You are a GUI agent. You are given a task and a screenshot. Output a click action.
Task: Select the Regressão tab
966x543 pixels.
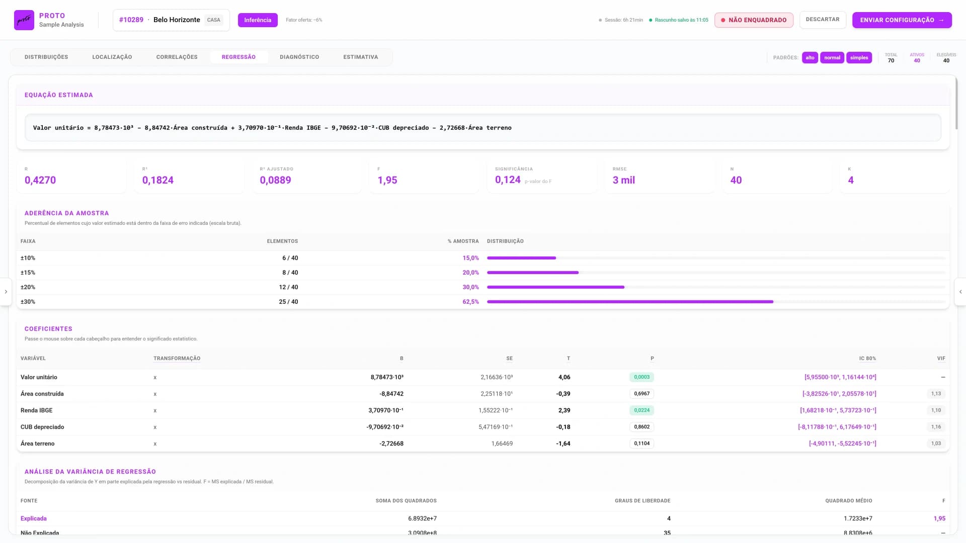(238, 57)
